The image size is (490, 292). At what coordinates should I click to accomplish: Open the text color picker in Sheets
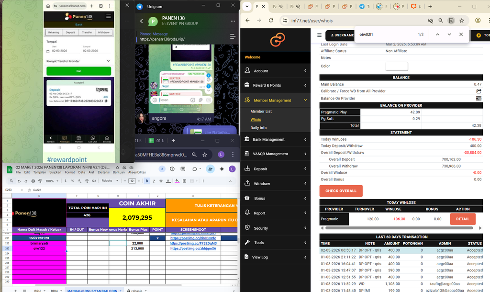[168, 181]
